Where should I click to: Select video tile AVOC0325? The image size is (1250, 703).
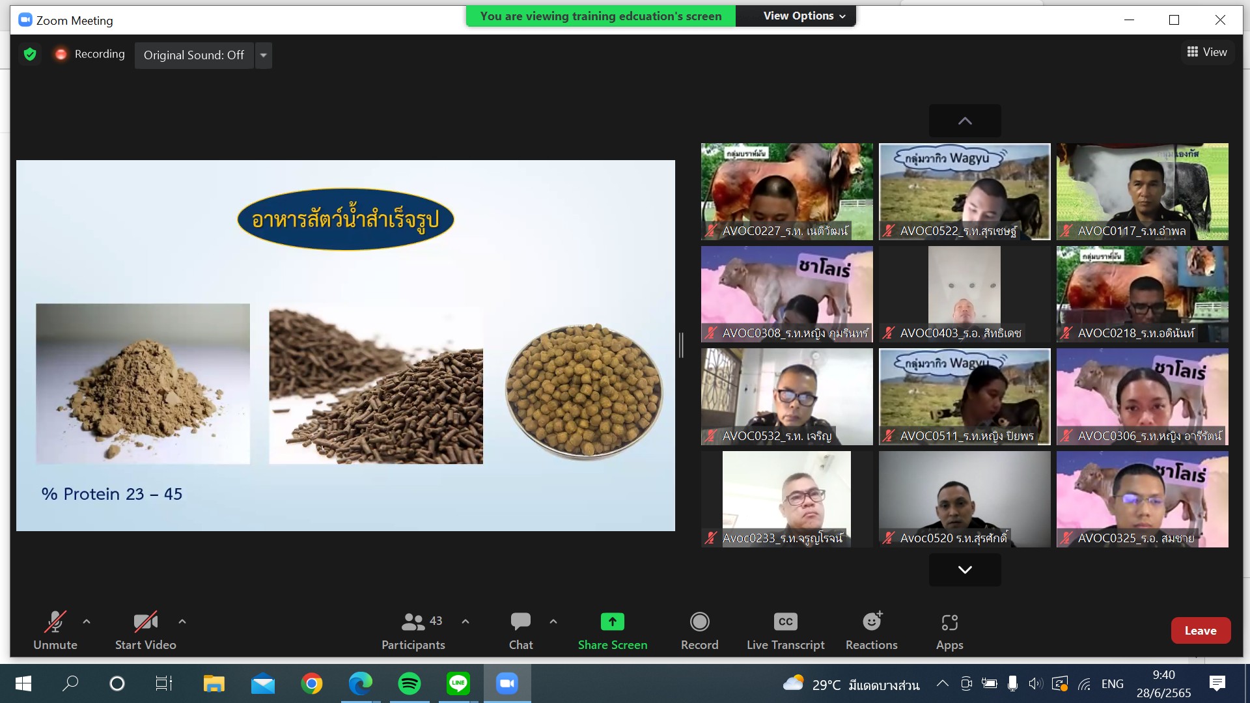[1142, 499]
